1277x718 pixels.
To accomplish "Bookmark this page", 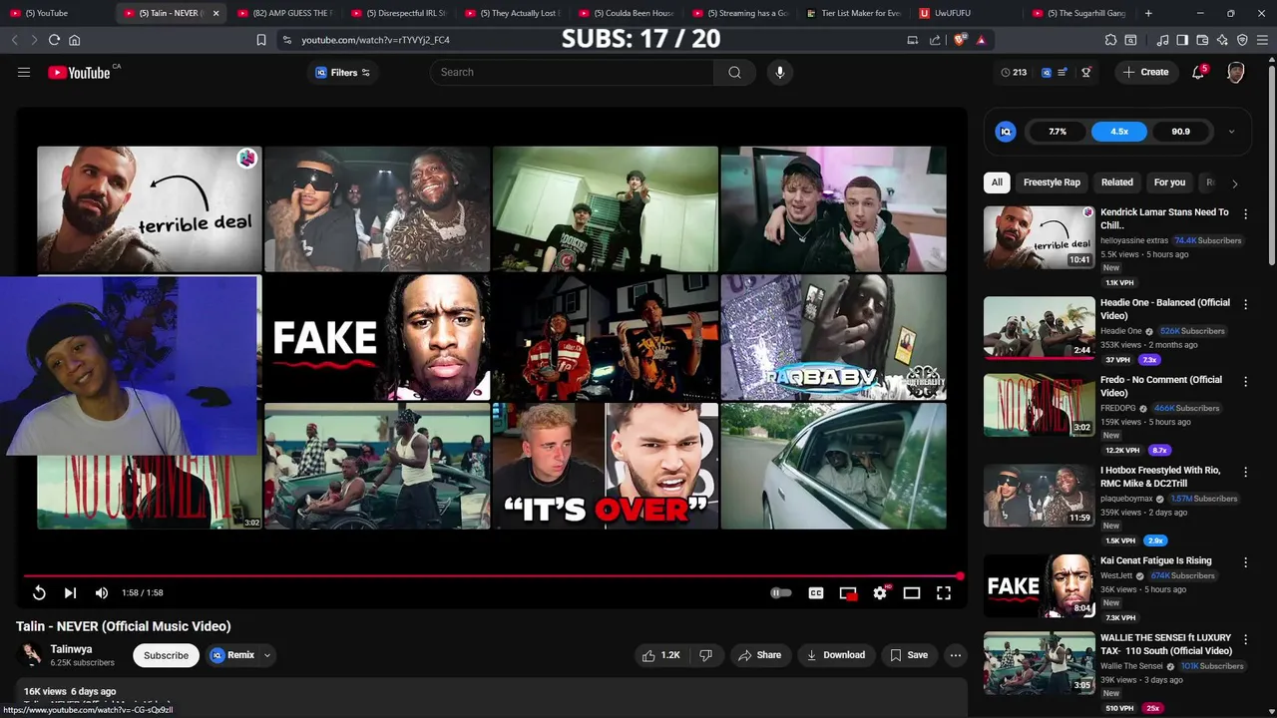I will [261, 40].
